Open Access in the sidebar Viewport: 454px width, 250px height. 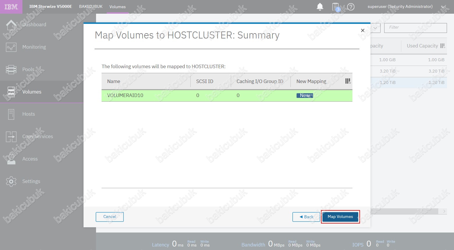(30, 159)
